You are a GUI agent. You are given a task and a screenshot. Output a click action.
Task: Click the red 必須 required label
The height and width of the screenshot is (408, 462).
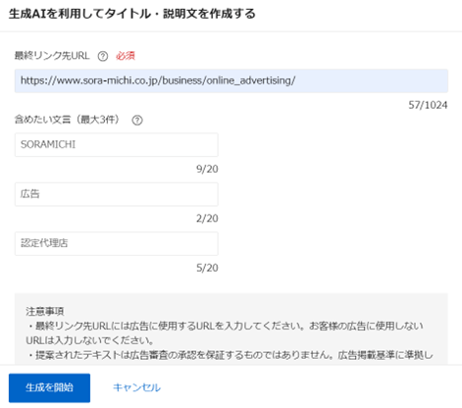point(126,56)
